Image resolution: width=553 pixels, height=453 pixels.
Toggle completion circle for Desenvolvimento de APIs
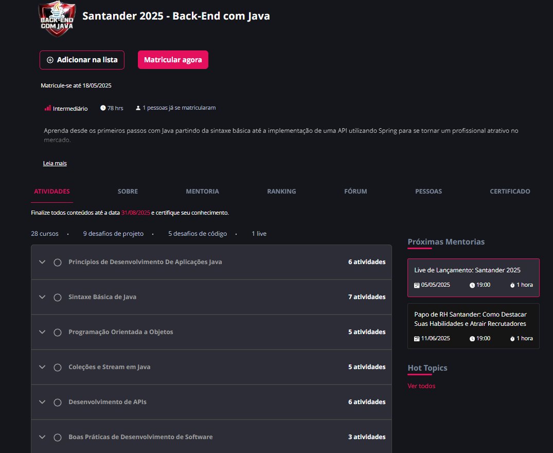click(x=58, y=402)
